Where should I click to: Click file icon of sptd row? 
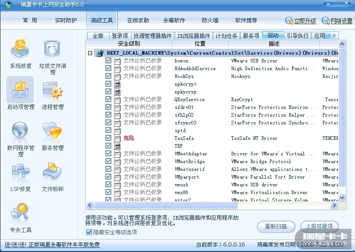click(117, 130)
